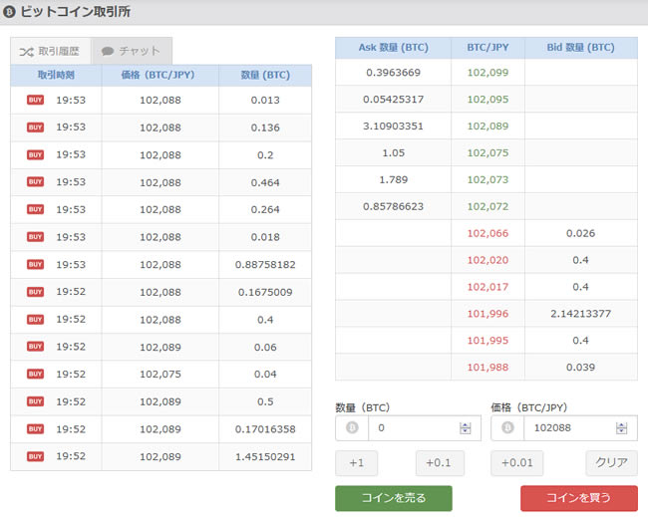Click BUY badge for the 0.88758182 trade
The image size is (648, 517).
[35, 264]
